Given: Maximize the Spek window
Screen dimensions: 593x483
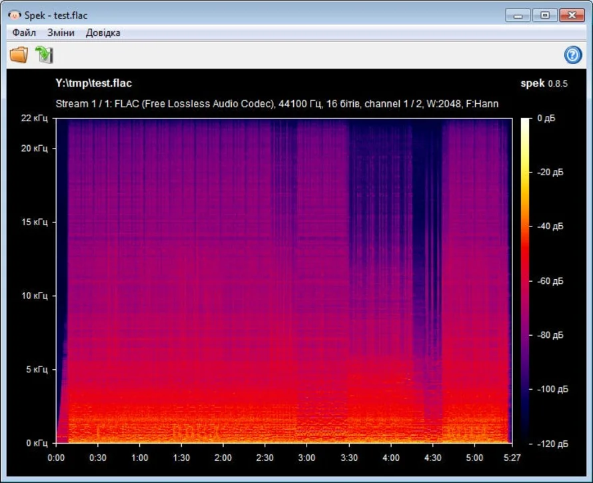Looking at the screenshot, I should click(x=544, y=15).
